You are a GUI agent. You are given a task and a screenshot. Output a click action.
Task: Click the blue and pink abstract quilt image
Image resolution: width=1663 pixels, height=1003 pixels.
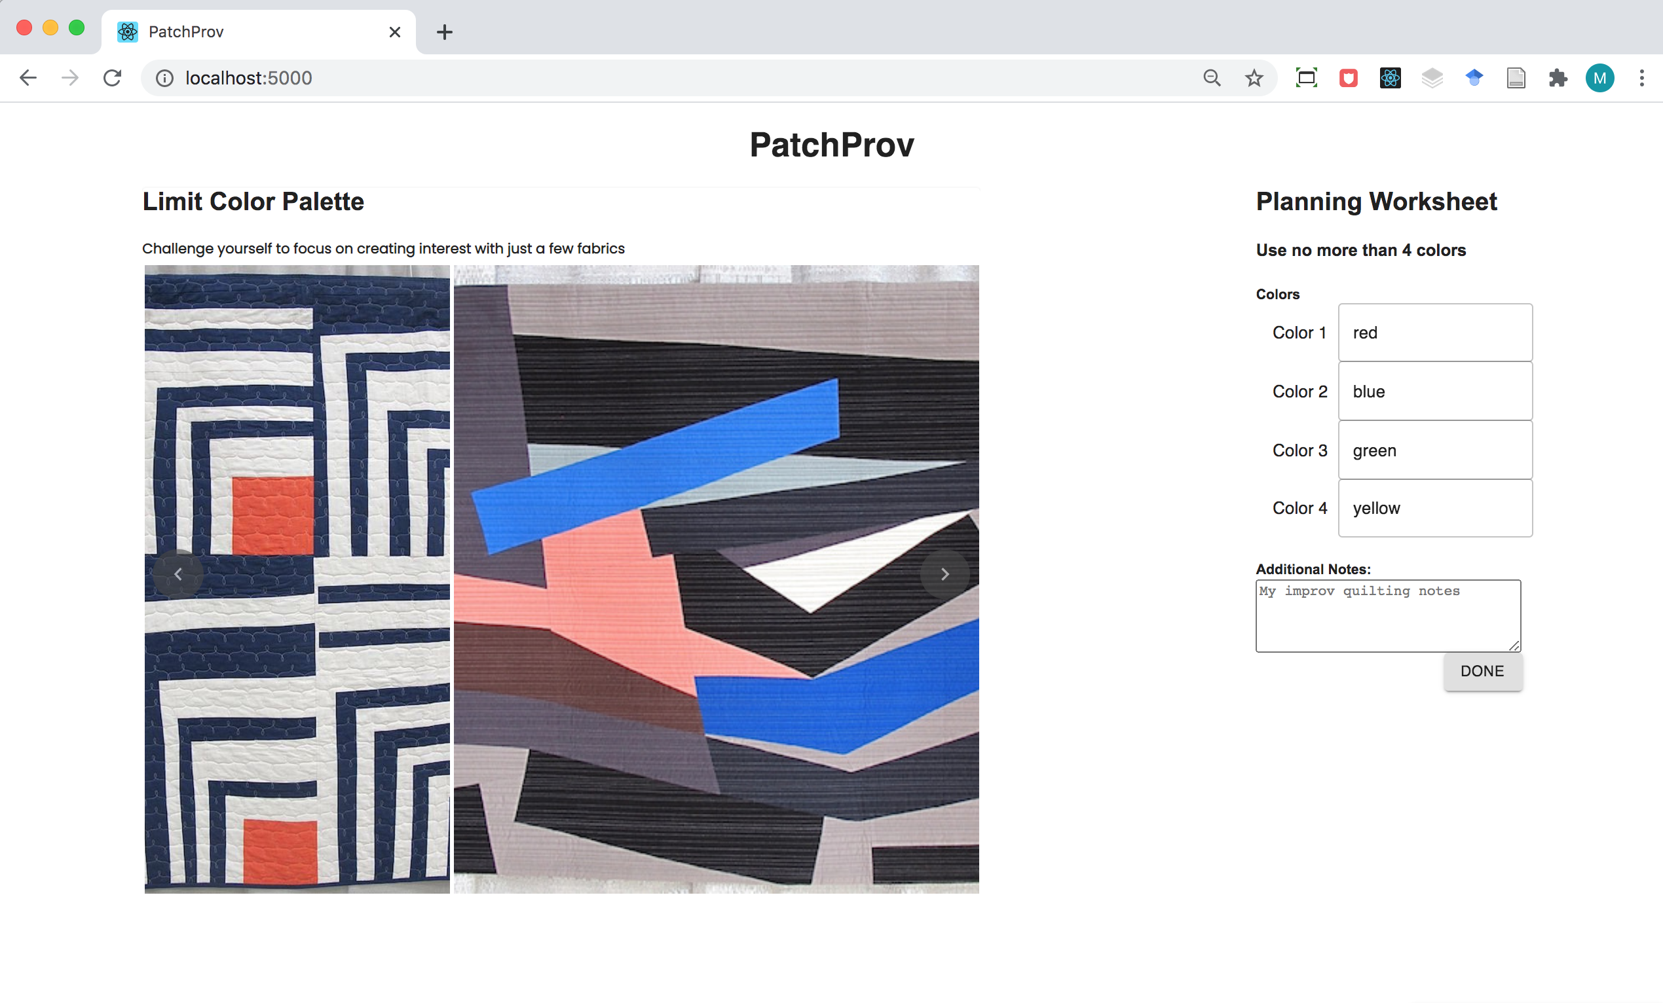(716, 579)
